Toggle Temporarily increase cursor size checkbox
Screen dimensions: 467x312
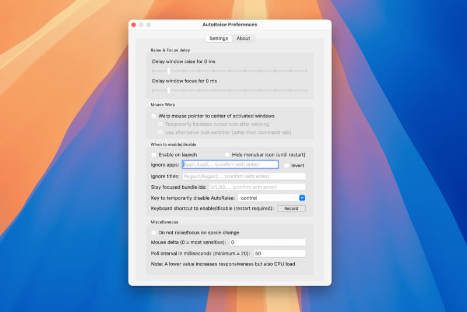click(161, 124)
